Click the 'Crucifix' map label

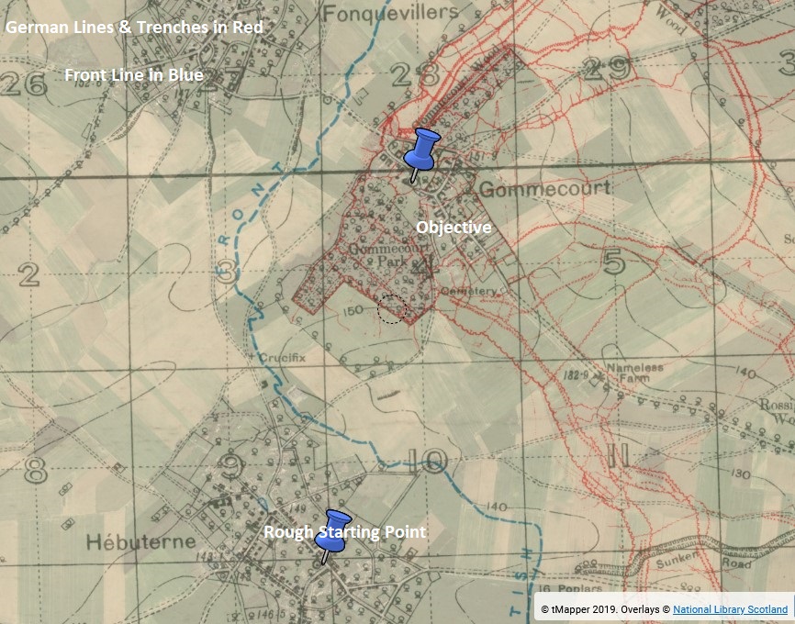pos(283,357)
